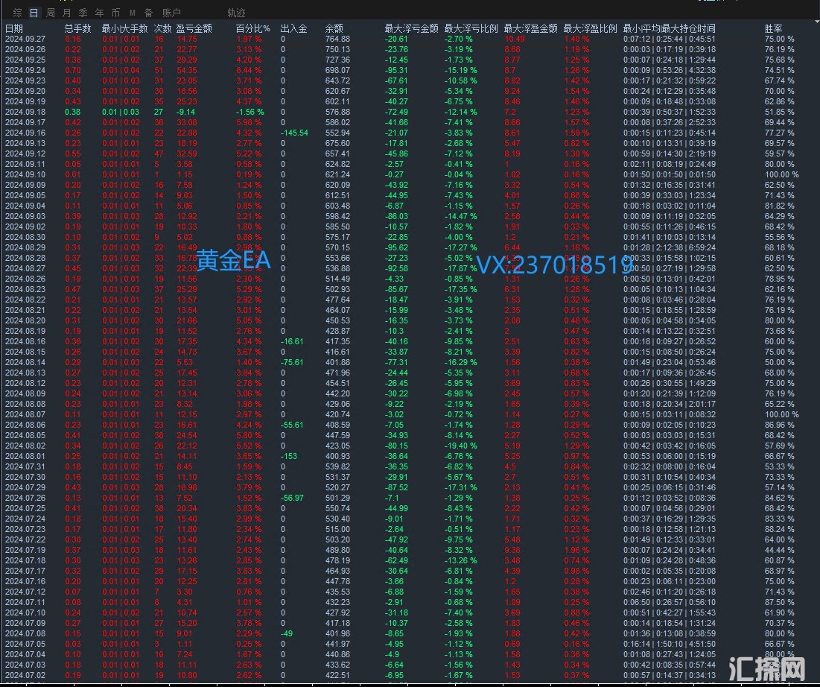Click the -153 deposit/withdrawal value
This screenshot has width=820, height=687.
289,456
